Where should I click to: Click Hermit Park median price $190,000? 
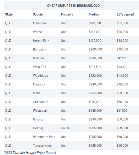[x=95, y=41]
